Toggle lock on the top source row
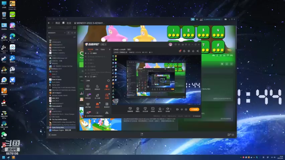The height and width of the screenshot is (160, 285). pyautogui.click(x=88, y=53)
